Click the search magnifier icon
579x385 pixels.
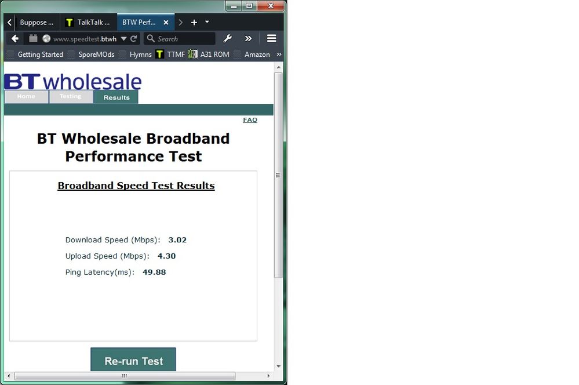[150, 38]
